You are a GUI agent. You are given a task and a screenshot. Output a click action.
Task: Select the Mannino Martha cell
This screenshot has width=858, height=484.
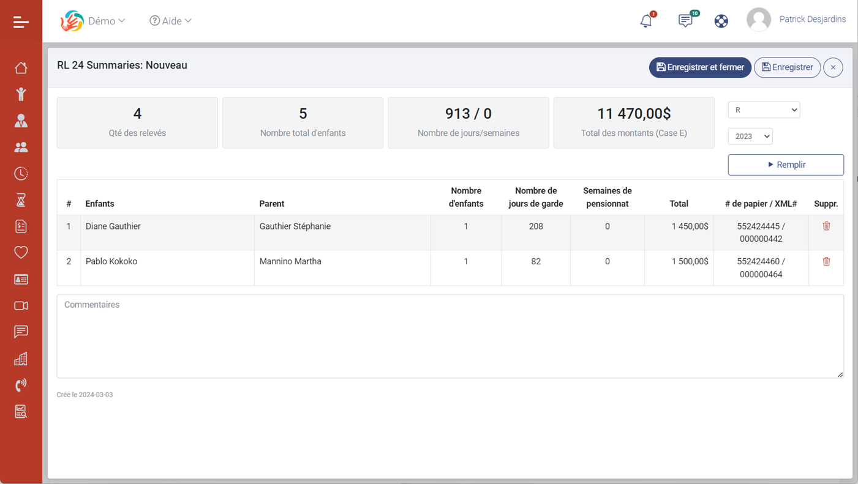tap(342, 268)
